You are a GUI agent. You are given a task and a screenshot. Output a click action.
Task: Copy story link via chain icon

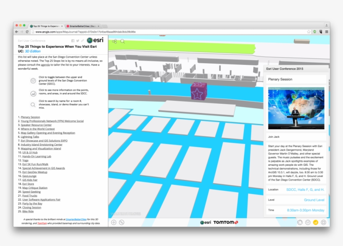click(x=82, y=41)
